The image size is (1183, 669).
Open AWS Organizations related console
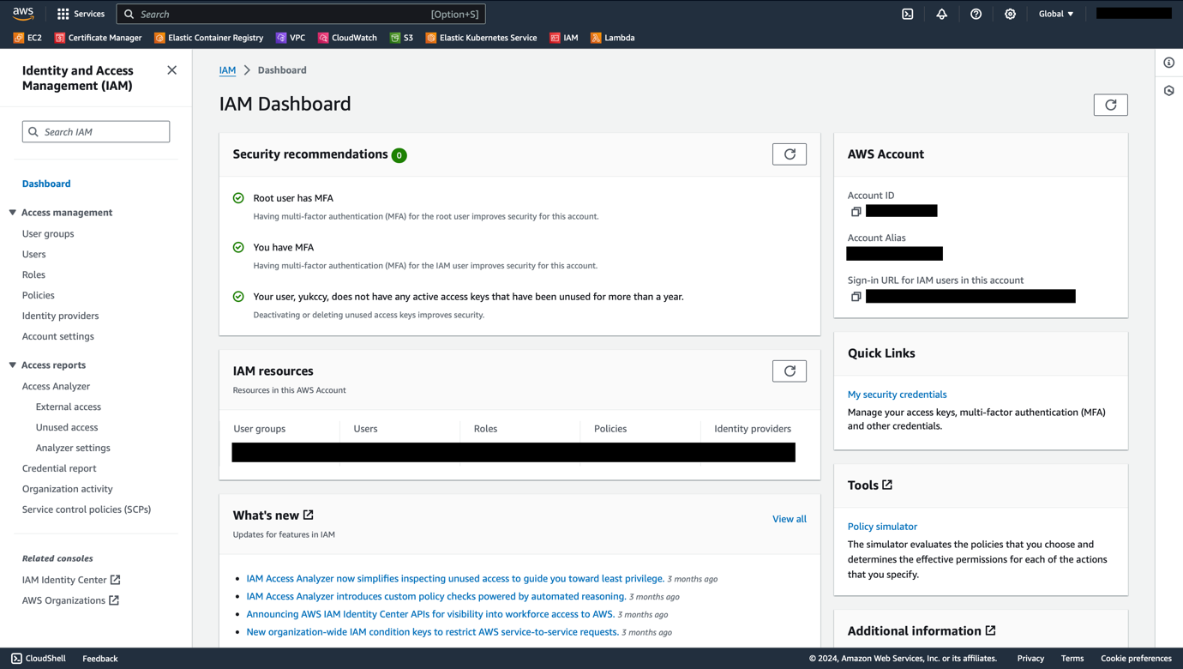click(x=70, y=600)
